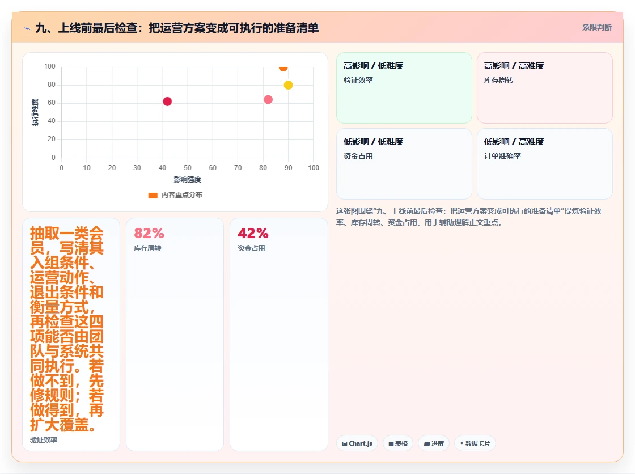Click the 影响强度 x-axis title

point(188,180)
